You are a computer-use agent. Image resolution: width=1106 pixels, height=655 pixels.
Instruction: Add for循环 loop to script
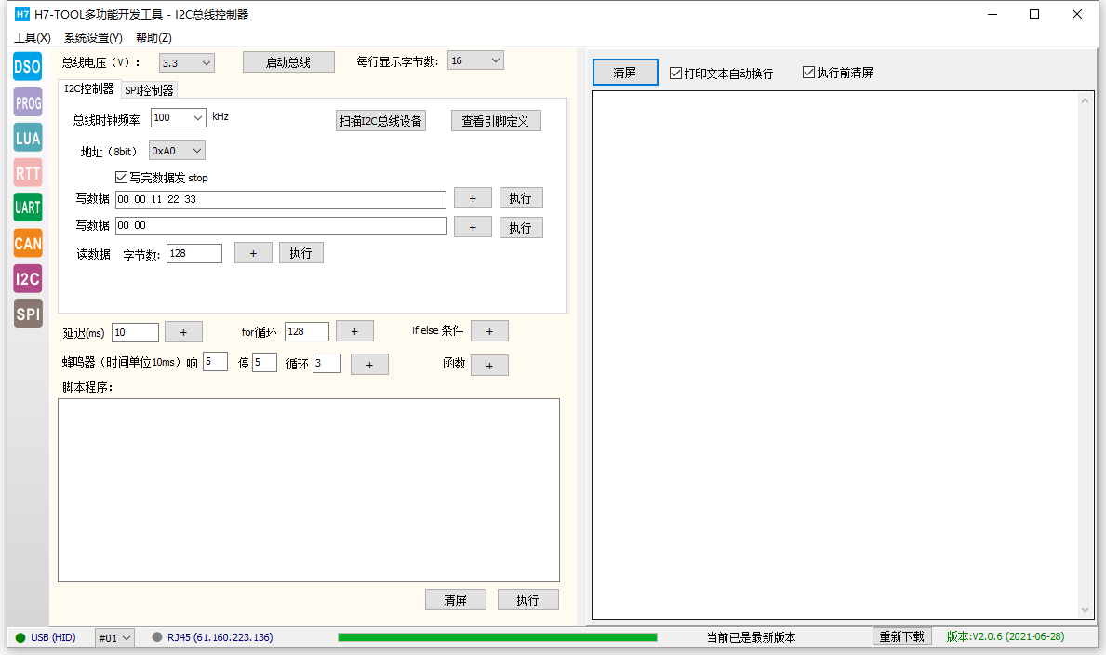[354, 331]
